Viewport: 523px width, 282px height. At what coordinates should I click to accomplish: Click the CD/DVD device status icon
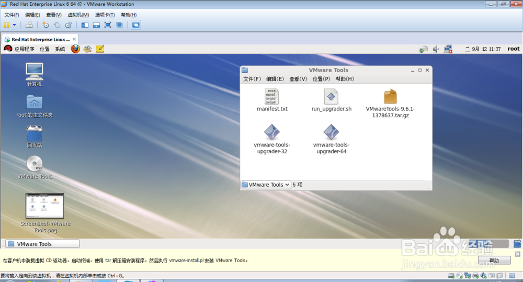(459, 276)
